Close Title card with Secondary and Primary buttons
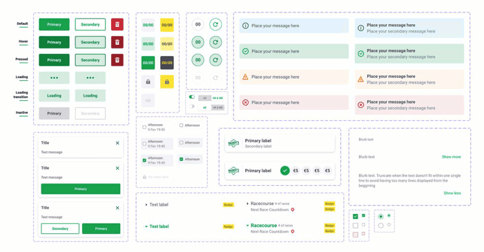Screen dimensions: 484x252 click(x=117, y=208)
